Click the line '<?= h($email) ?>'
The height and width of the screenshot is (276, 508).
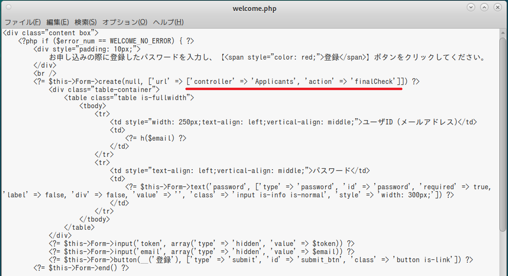[156, 138]
